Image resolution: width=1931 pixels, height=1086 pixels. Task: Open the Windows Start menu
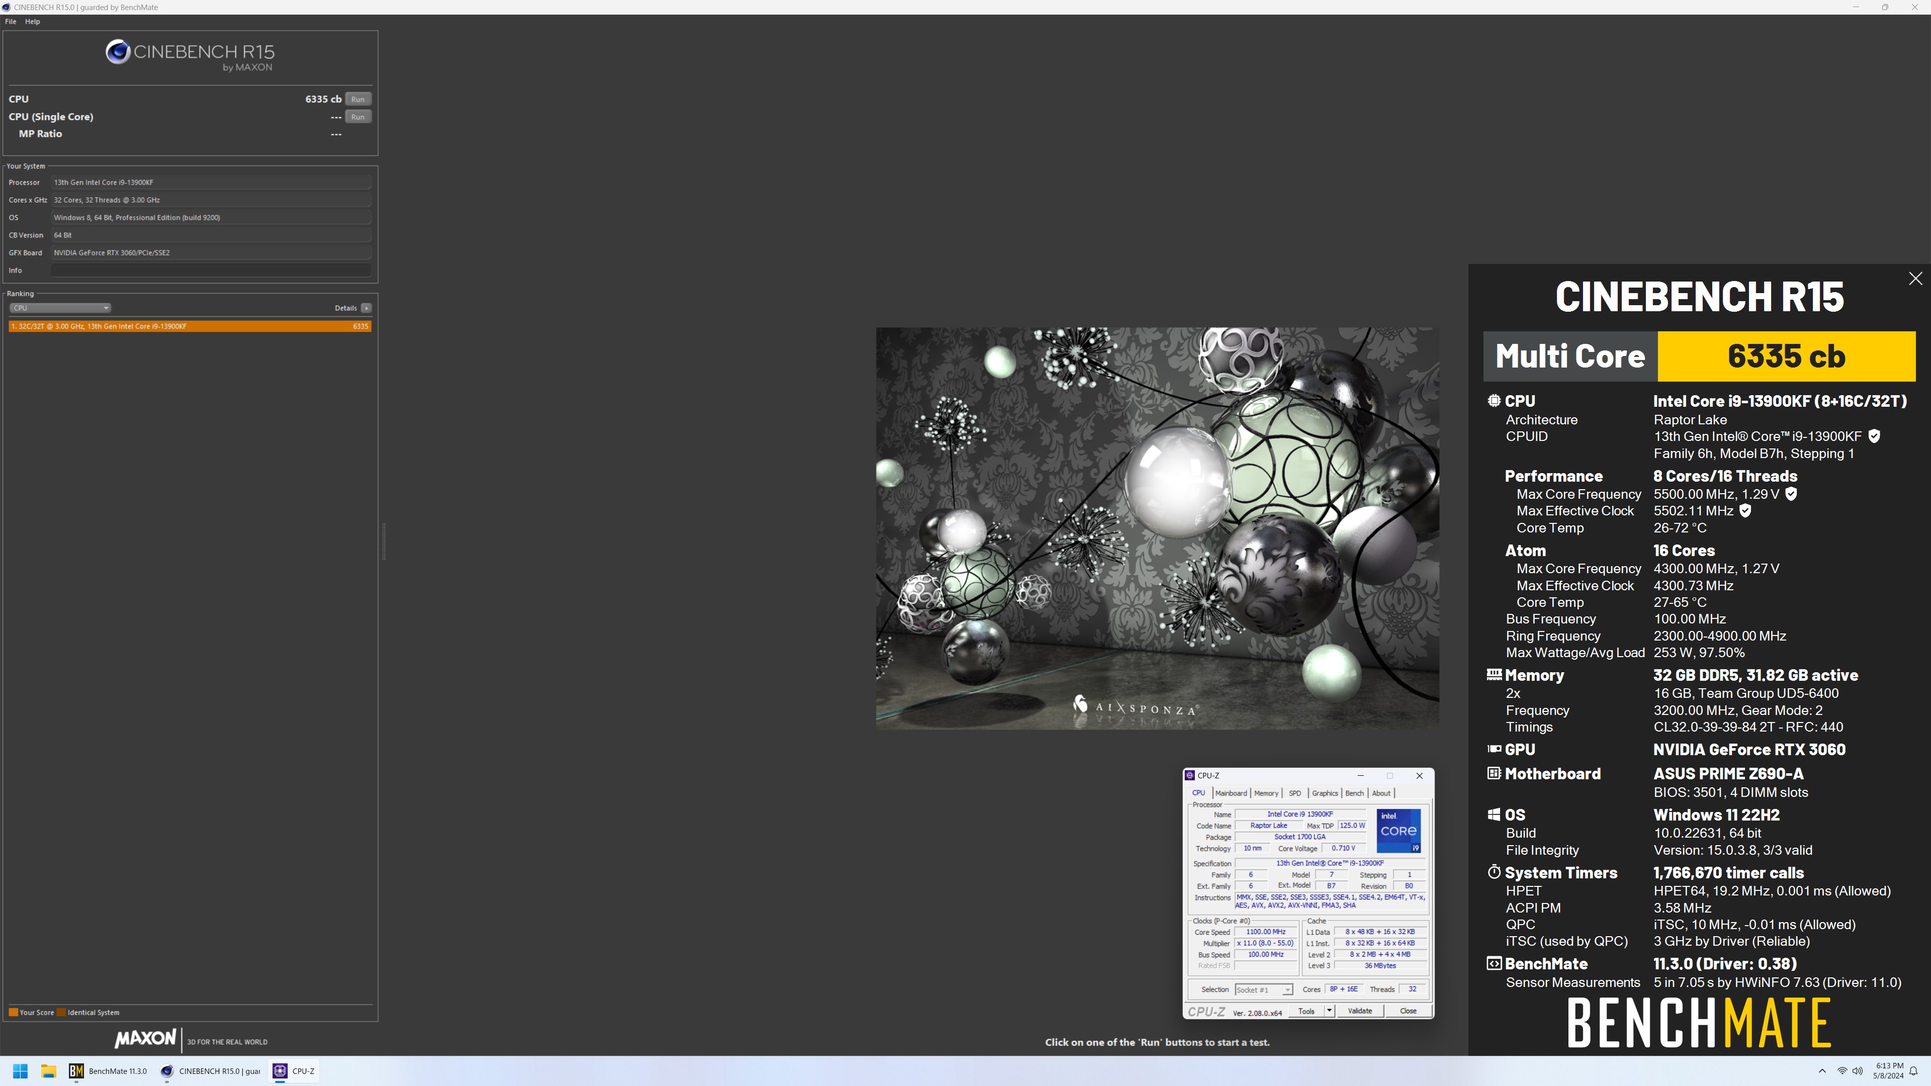click(20, 1071)
